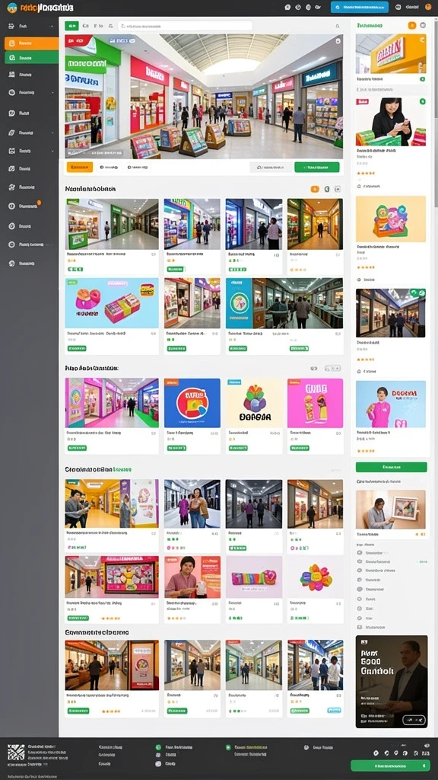The height and width of the screenshot is (780, 438).
Task: Click the colorful round logo in the header
Action: tap(11, 8)
